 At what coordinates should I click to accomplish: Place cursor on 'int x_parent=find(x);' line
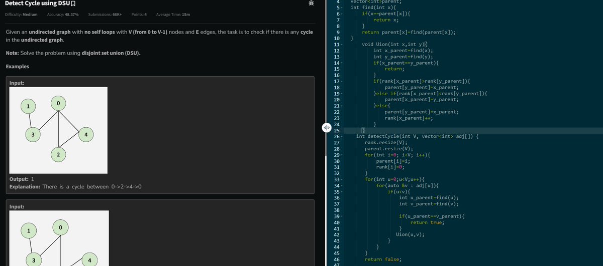point(403,51)
